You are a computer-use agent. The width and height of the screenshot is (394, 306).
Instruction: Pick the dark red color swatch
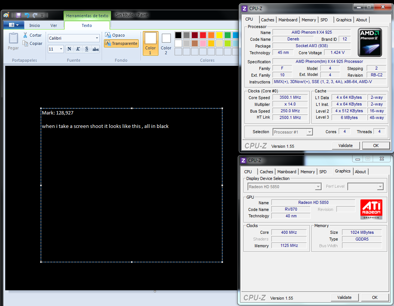tap(195, 35)
